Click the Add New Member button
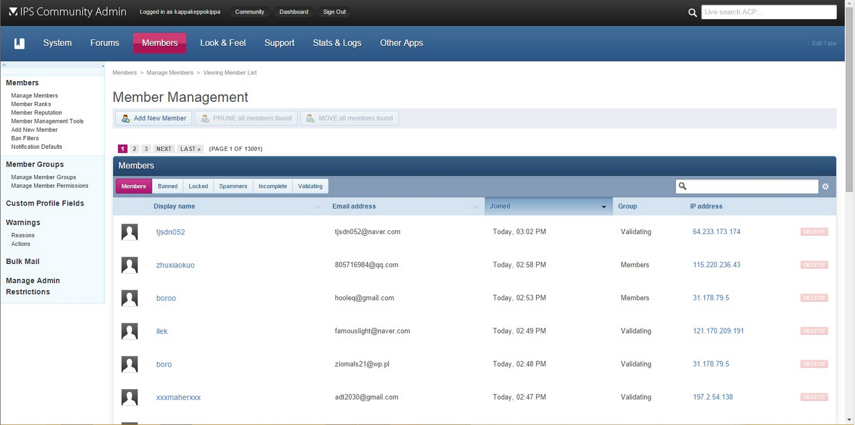Image resolution: width=855 pixels, height=425 pixels. (154, 118)
